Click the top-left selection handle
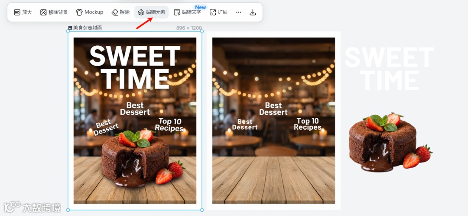This screenshot has width=468, height=216. (68, 31)
